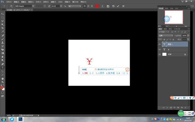Toggle lock transparent pixels in Layers panel
The height and width of the screenshot is (122, 195).
[x=164, y=39]
